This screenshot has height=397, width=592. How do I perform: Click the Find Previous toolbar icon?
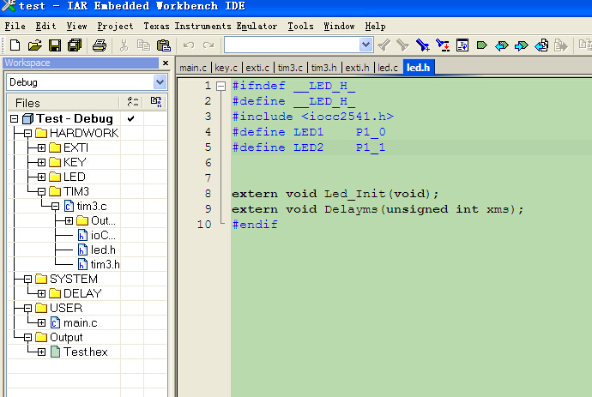384,45
